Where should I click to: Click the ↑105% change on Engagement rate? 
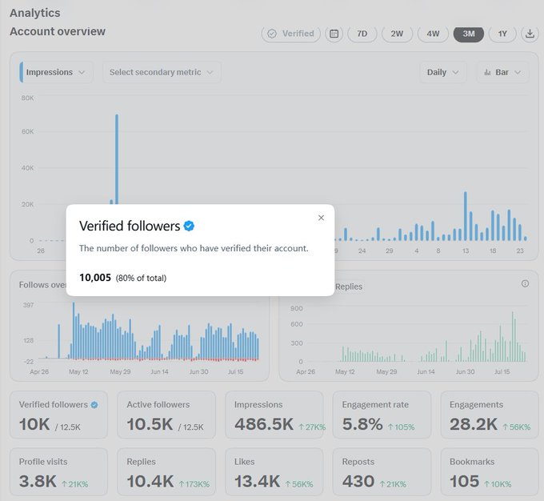pyautogui.click(x=401, y=427)
